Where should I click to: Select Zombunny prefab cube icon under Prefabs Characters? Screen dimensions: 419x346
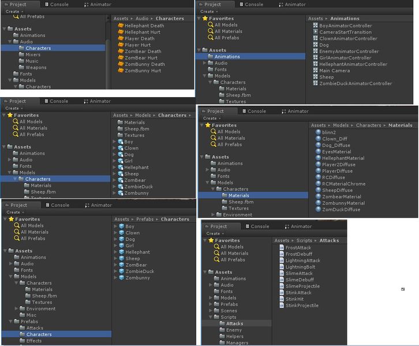(122, 277)
